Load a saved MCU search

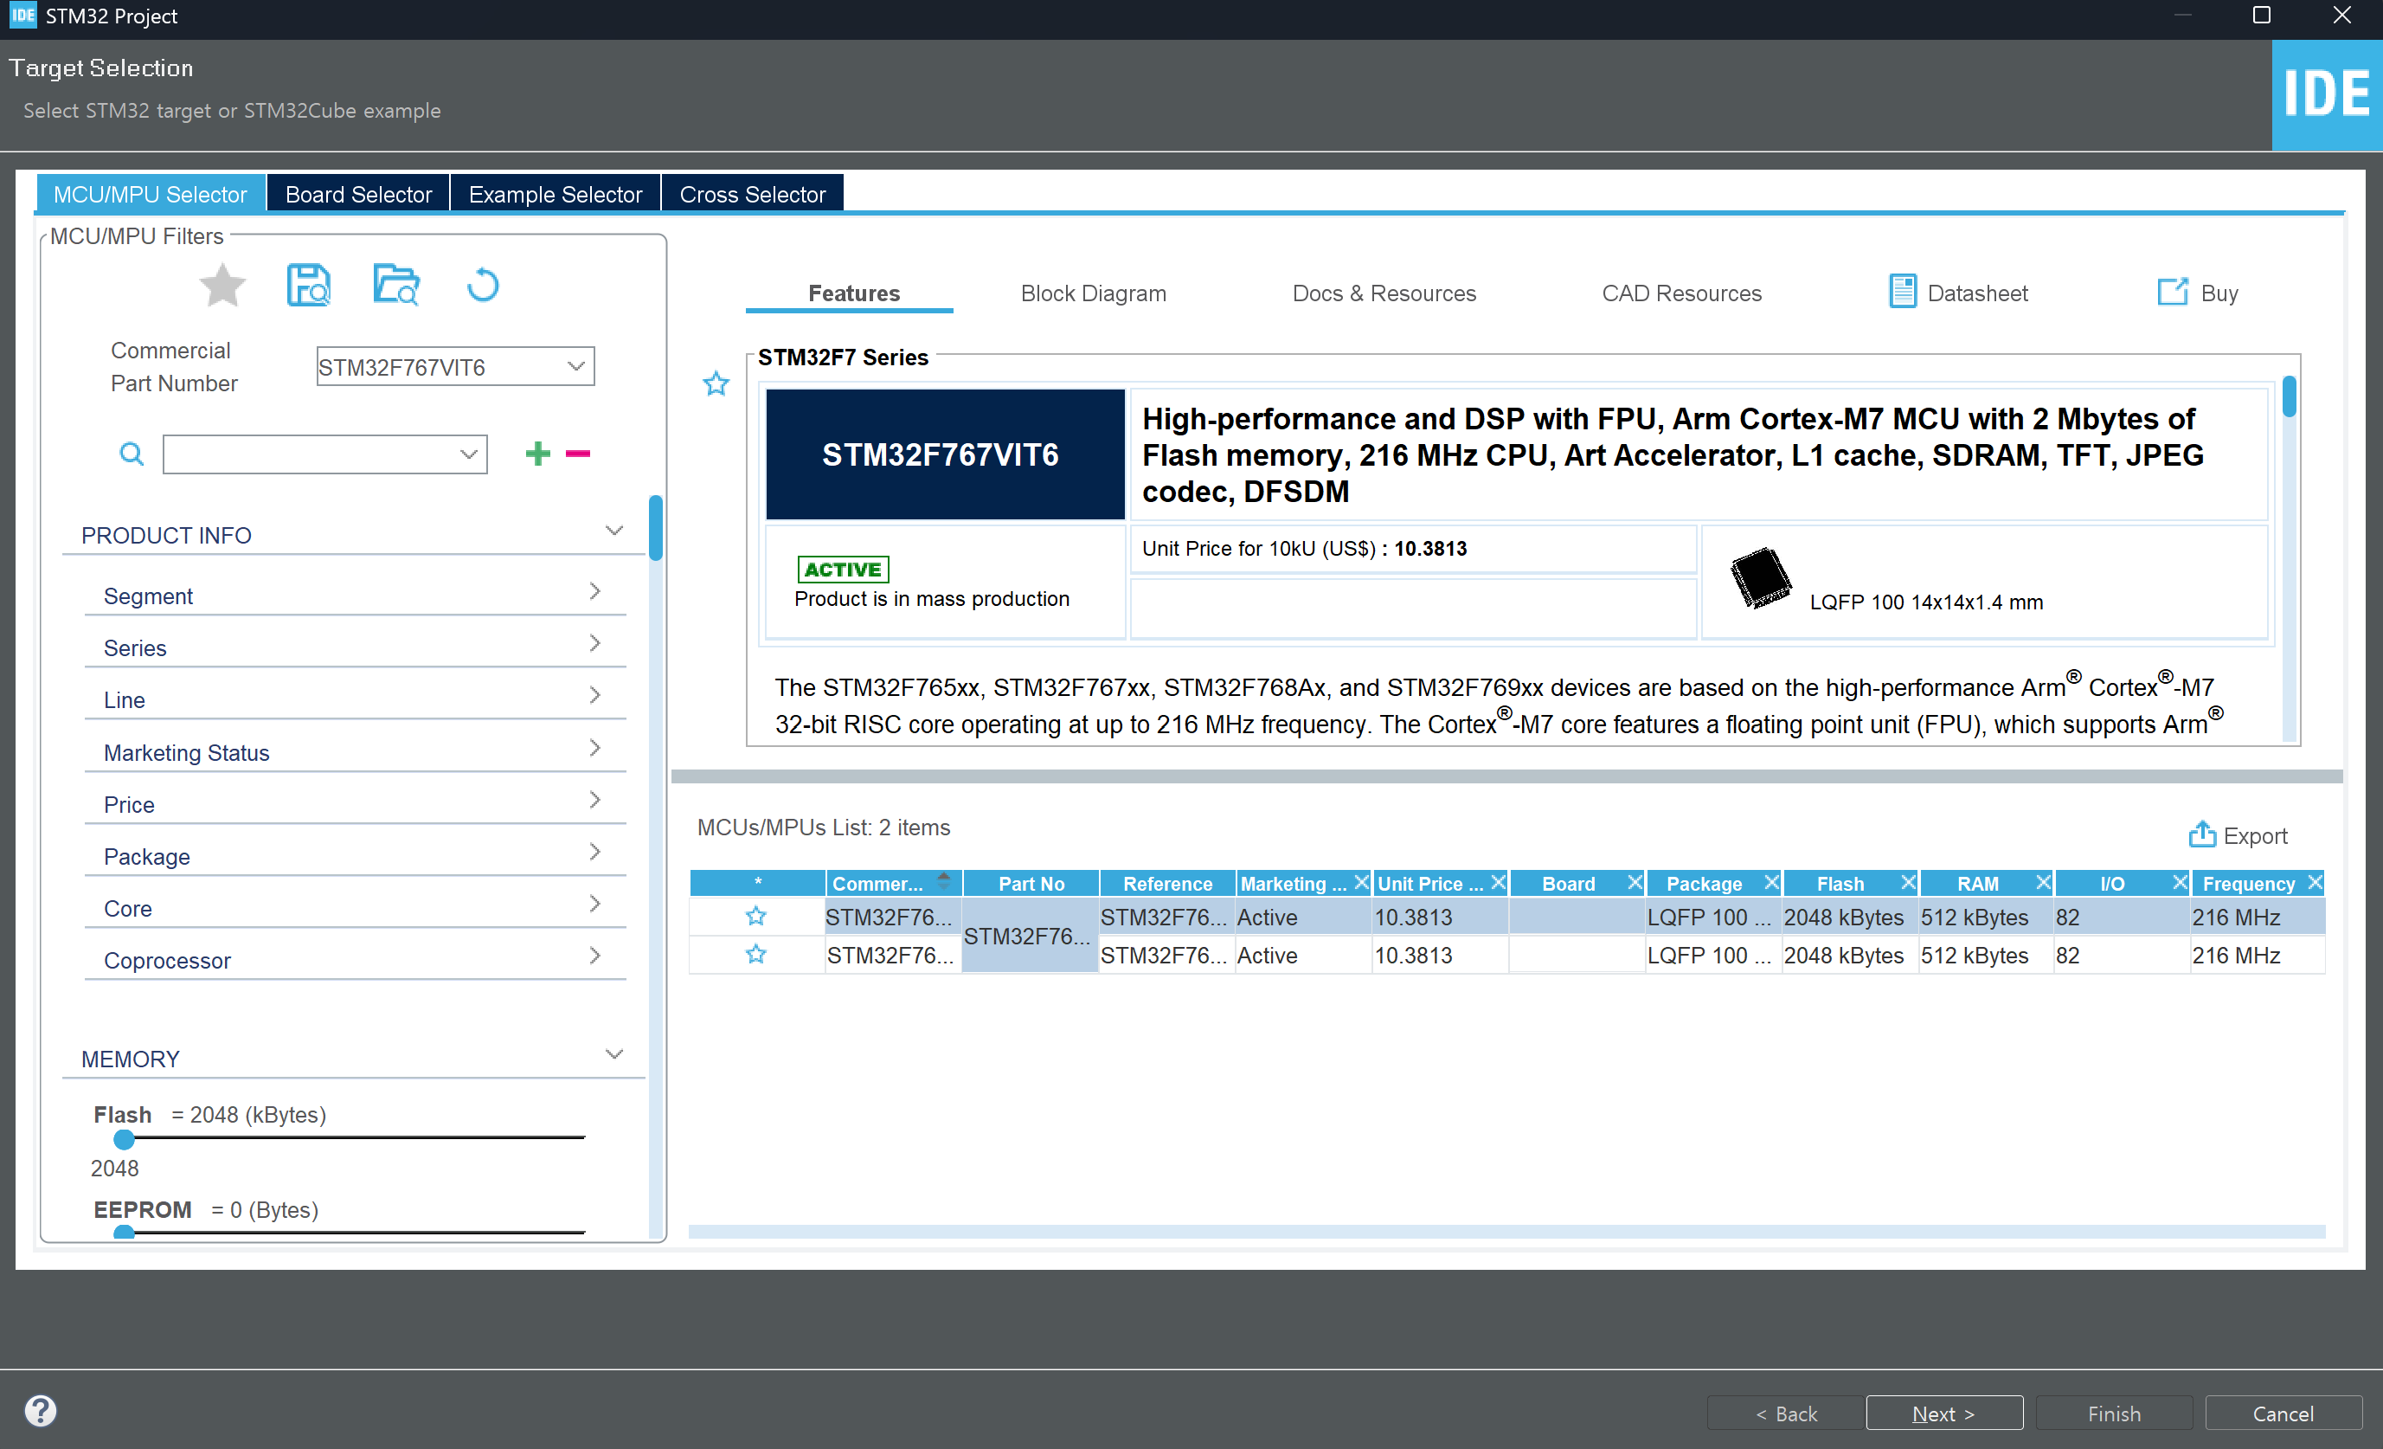click(395, 287)
